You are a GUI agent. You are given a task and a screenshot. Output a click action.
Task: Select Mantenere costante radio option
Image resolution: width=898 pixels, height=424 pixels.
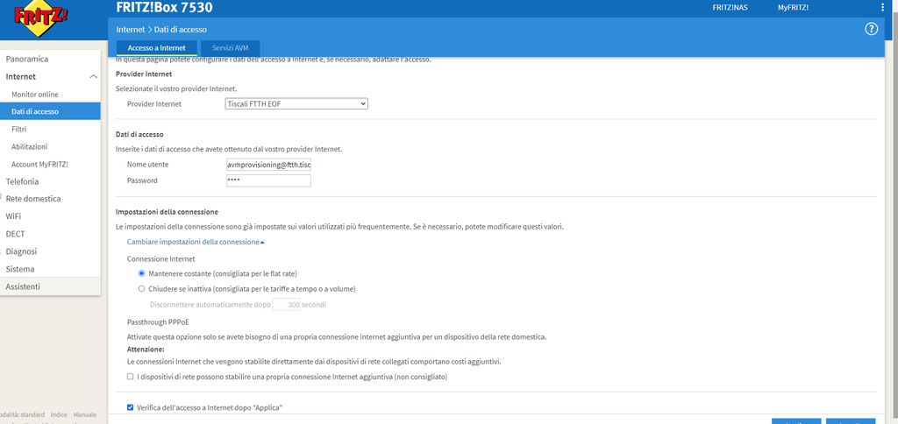tap(141, 273)
